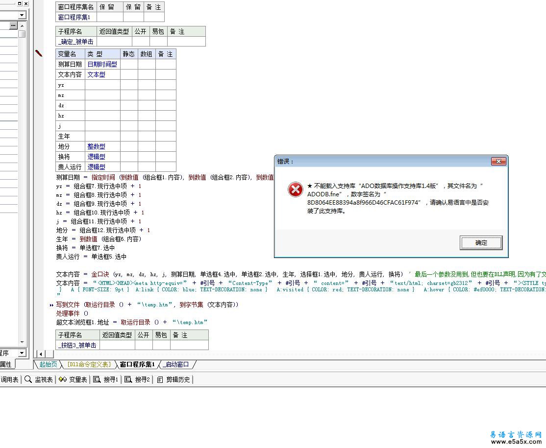The image size is (546, 448).
Task: Close the 错误 dialog with X button
Action: (498, 162)
